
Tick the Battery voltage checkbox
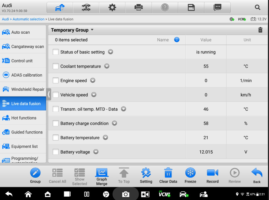pyautogui.click(x=56, y=152)
